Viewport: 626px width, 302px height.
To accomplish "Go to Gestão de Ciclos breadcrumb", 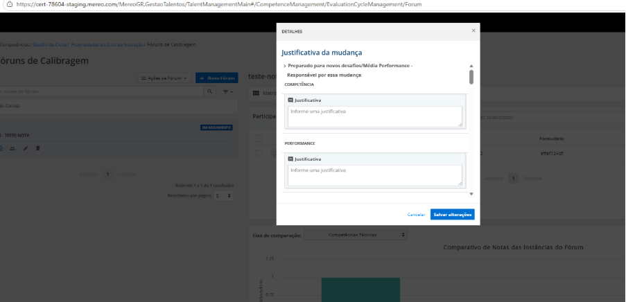I will pos(49,45).
